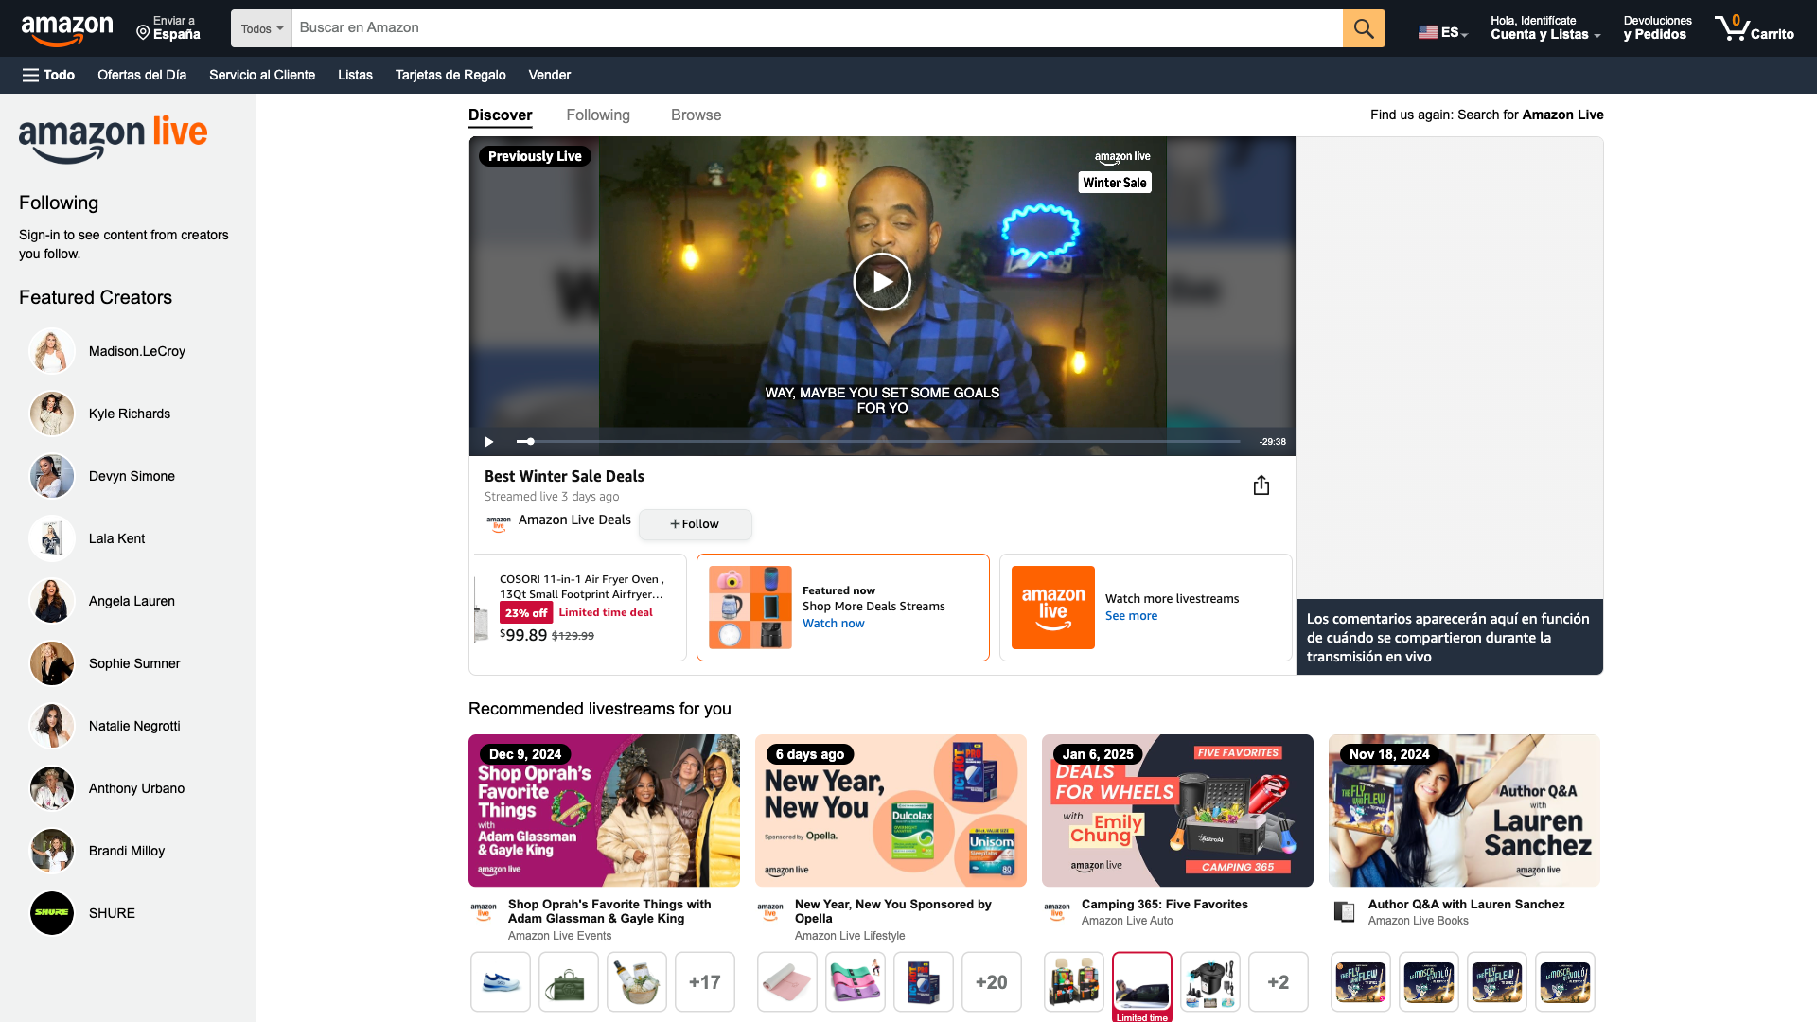This screenshot has width=1817, height=1022.
Task: Click the play button on the livestream
Action: tap(882, 281)
